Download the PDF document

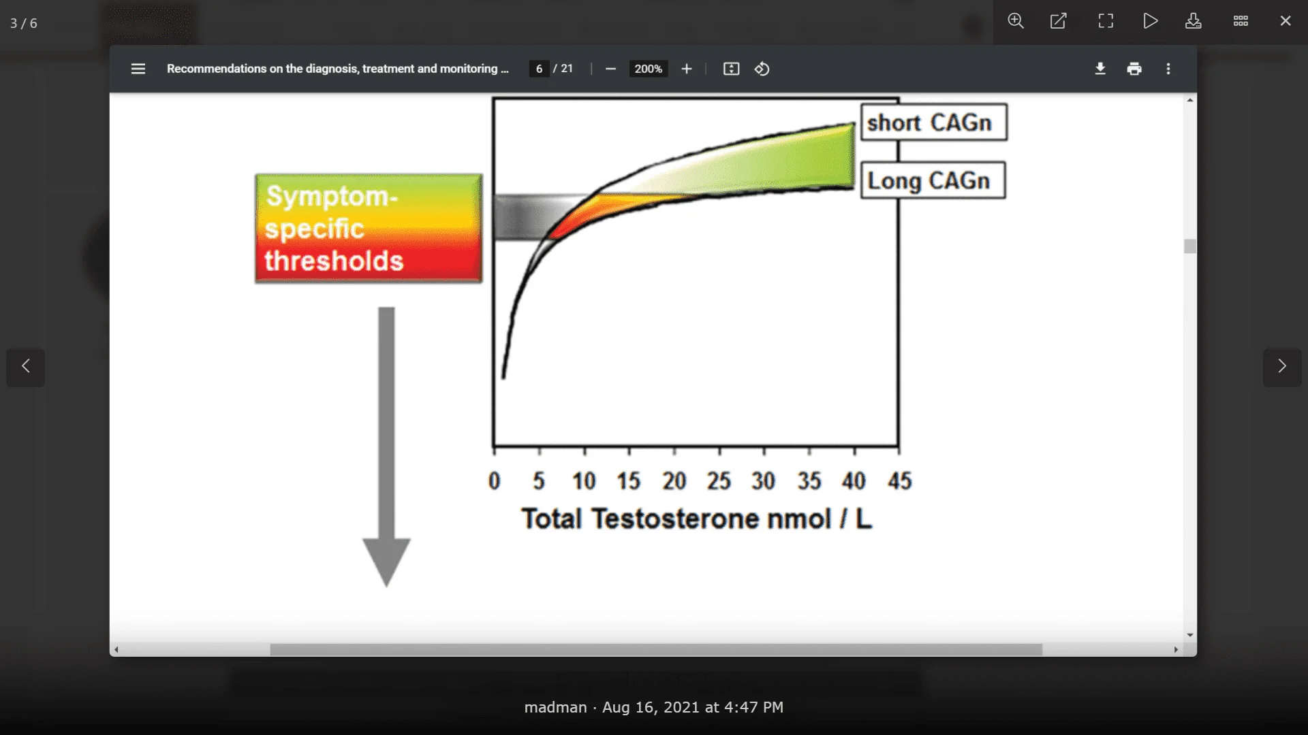[x=1100, y=69]
